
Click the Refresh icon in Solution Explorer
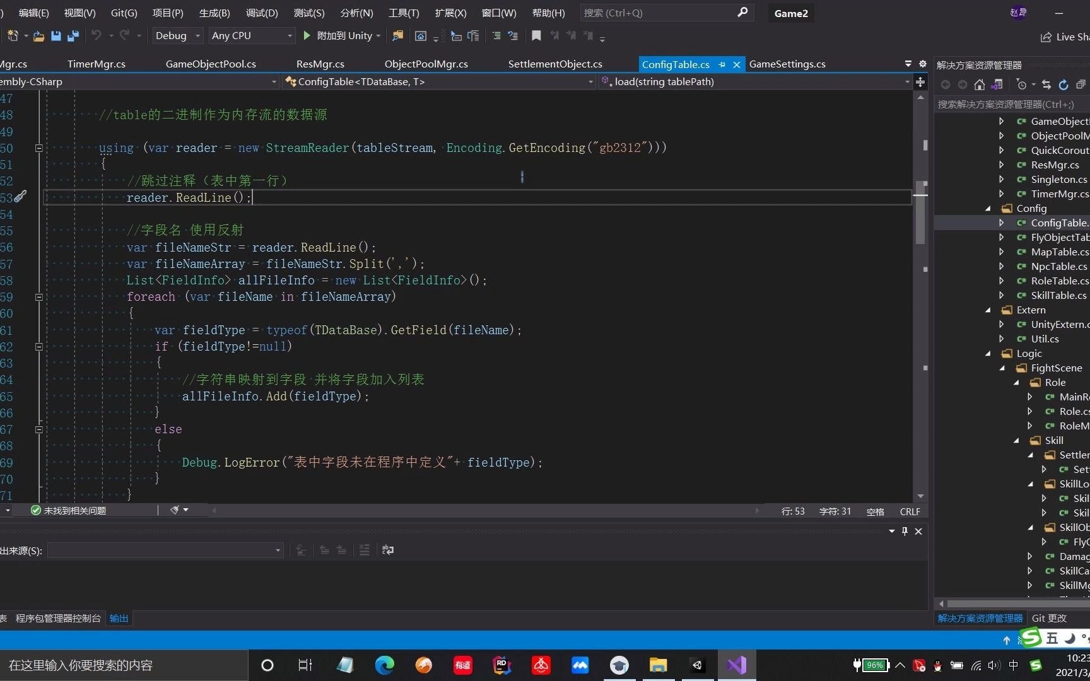point(1063,84)
